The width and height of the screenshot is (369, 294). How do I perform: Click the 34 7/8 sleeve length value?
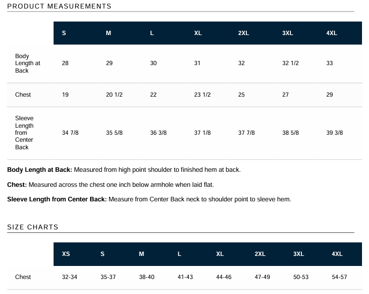(70, 133)
